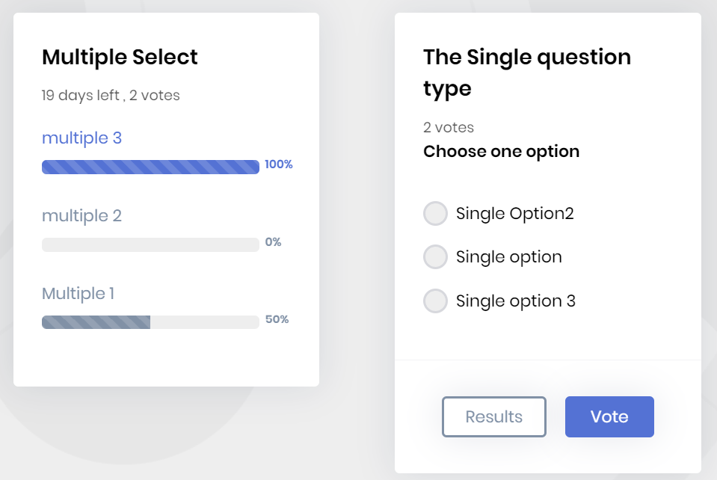This screenshot has height=480, width=717.
Task: Select the Single Option2 radio button
Action: click(435, 213)
